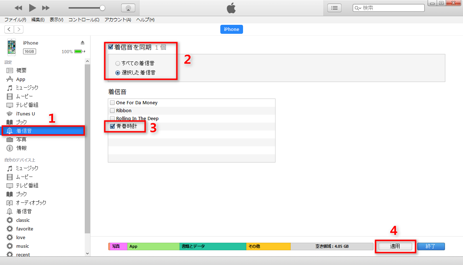Click the iPhone device thumbnail

[12, 47]
